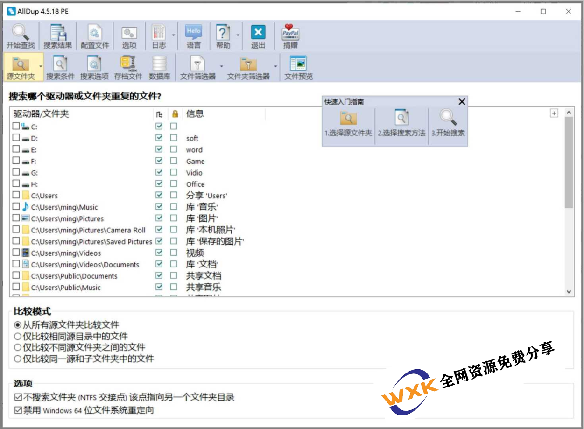
Task: Open the PayPal 捐赠 donate icon
Action: tap(290, 36)
